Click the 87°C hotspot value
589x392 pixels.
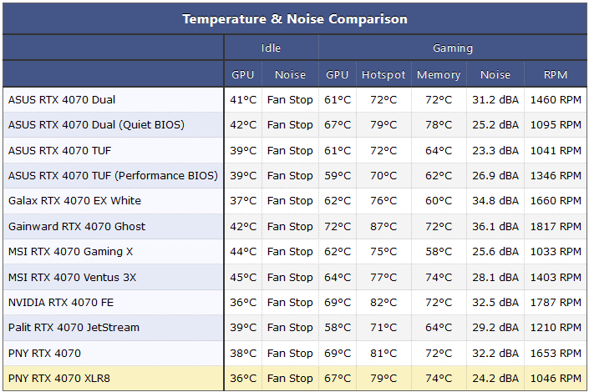tap(383, 226)
